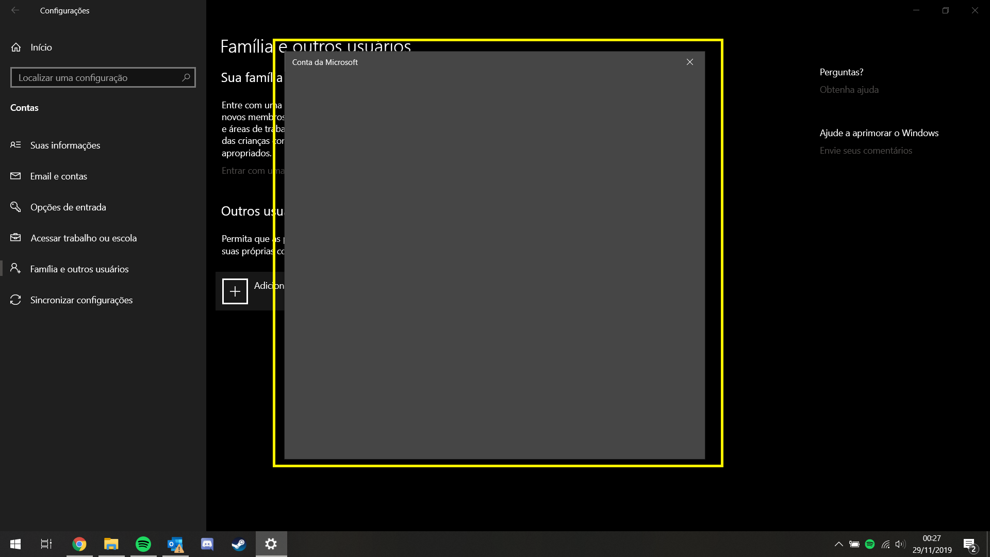Close the Conta da Microsoft dialog

tap(689, 62)
